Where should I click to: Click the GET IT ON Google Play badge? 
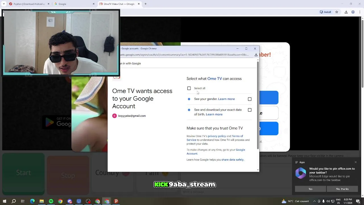[57, 122]
